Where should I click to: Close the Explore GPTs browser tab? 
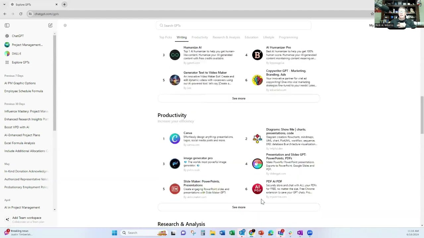pos(56,4)
